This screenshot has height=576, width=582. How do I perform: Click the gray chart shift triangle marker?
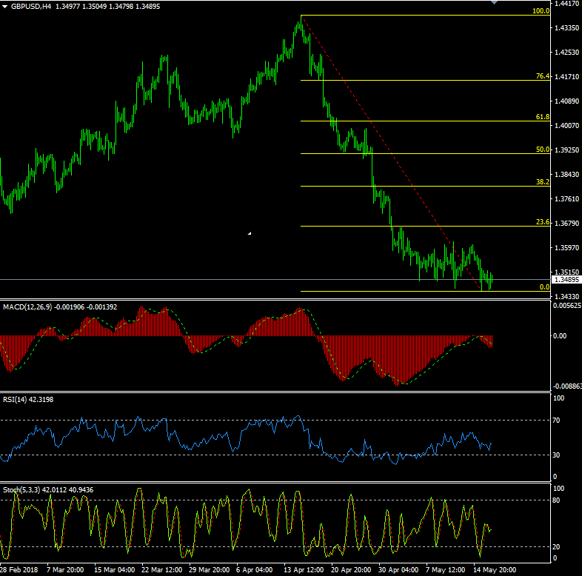[516, 3]
